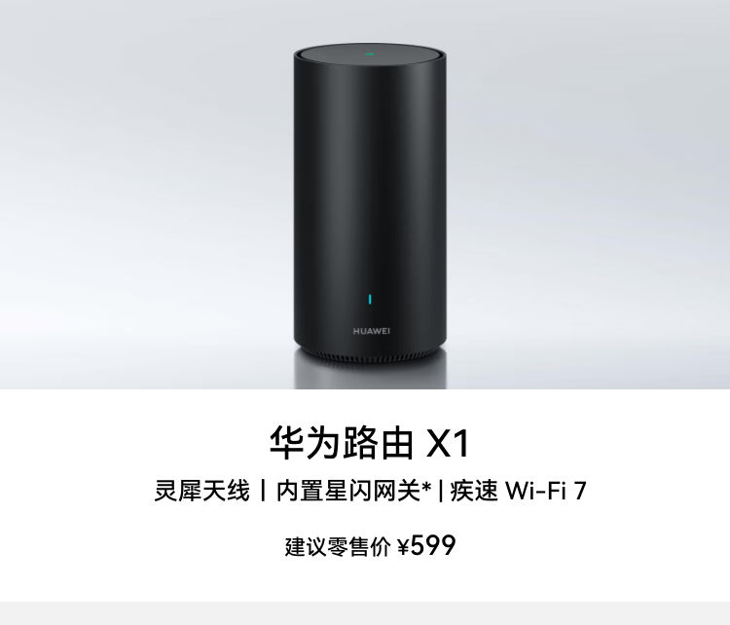
Task: Select the 疾速 Wi-Fi 7 feature text
Action: coord(518,491)
